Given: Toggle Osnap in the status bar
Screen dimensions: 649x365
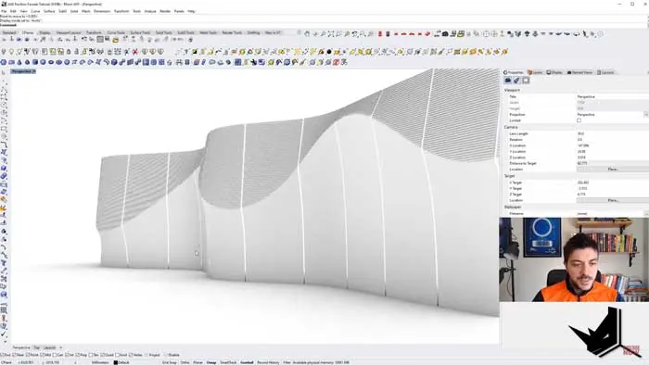Looking at the screenshot, I should 211,362.
